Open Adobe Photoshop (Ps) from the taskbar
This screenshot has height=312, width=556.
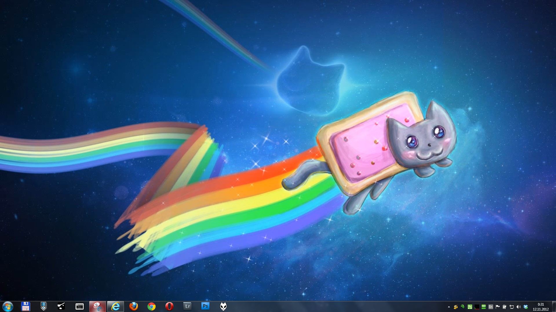[x=205, y=306]
